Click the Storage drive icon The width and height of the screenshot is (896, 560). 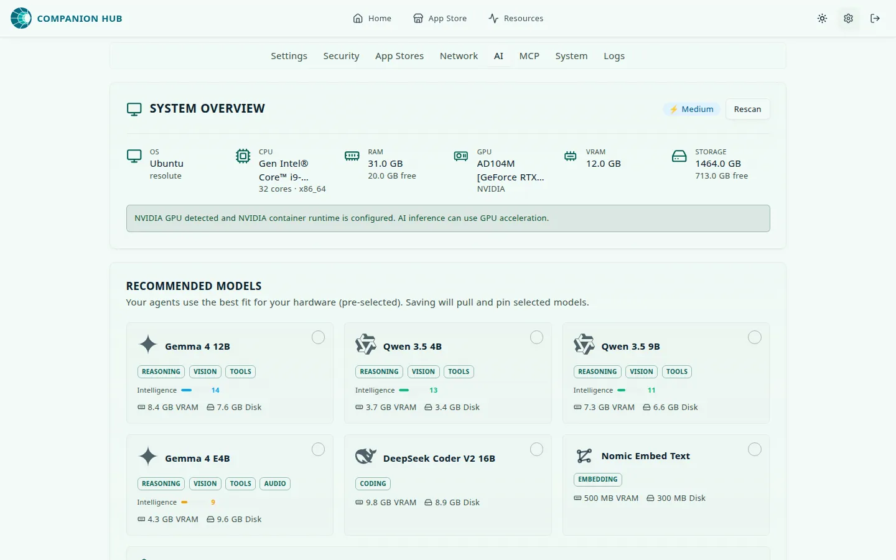point(679,156)
